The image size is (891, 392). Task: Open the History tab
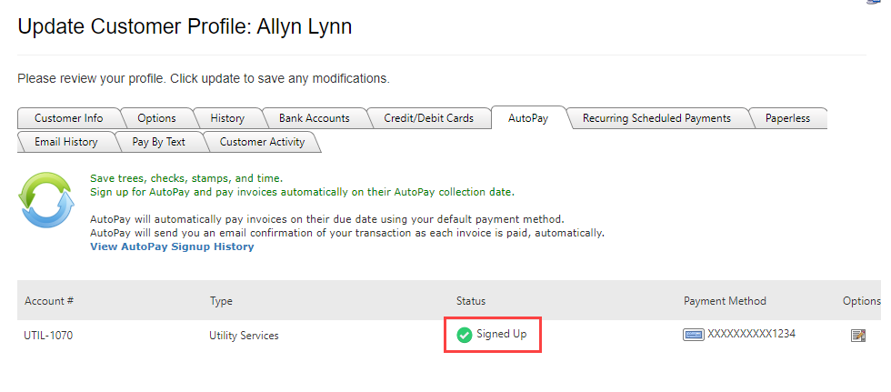click(x=227, y=118)
